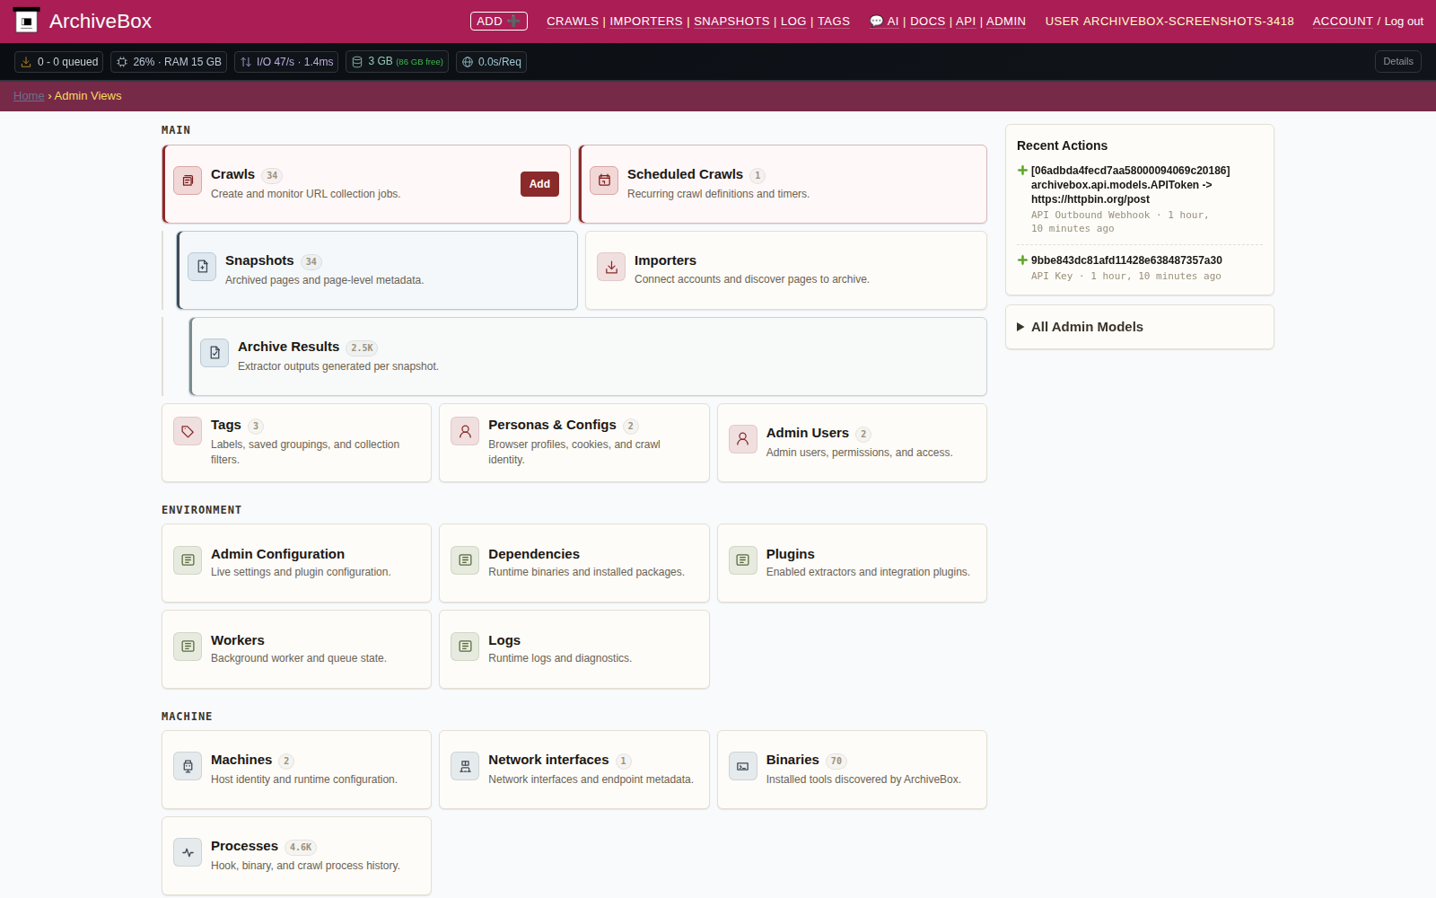
Task: Click the Dependencies card icon
Action: 465,559
